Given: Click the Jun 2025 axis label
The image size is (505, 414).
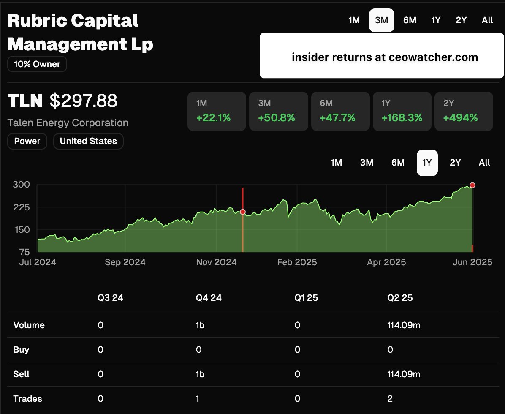Looking at the screenshot, I should (x=472, y=262).
